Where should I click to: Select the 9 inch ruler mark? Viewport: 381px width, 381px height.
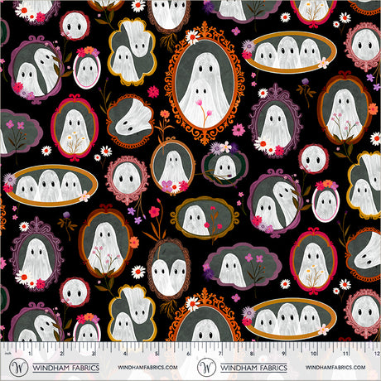coord(282,354)
